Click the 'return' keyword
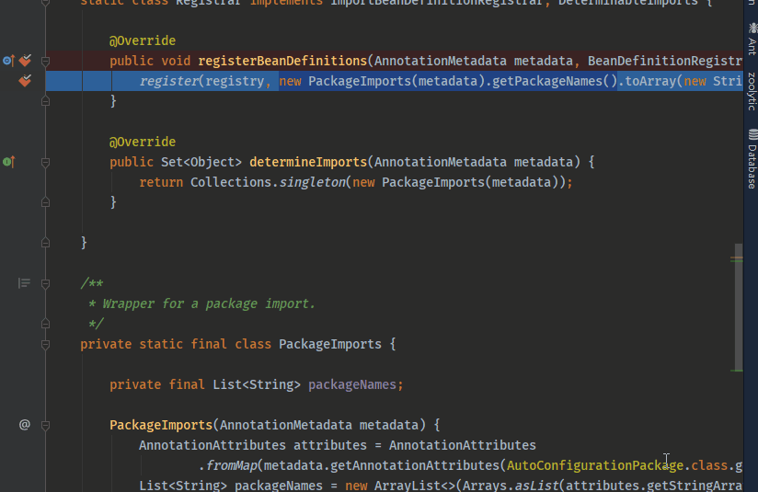The height and width of the screenshot is (492, 758). (161, 182)
